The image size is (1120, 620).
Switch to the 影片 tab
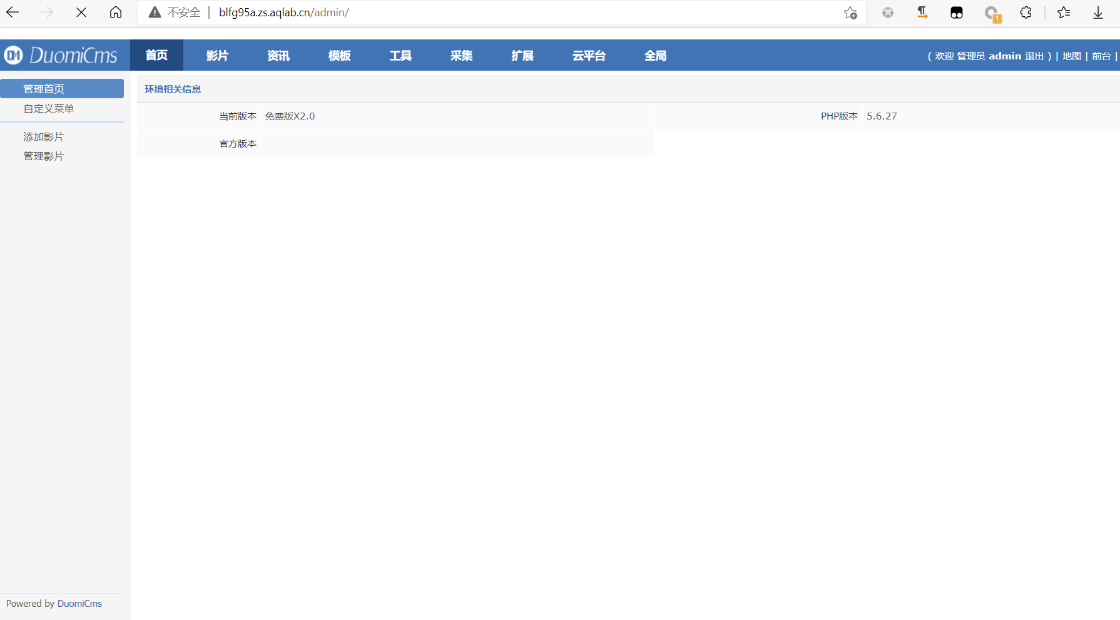pyautogui.click(x=217, y=56)
